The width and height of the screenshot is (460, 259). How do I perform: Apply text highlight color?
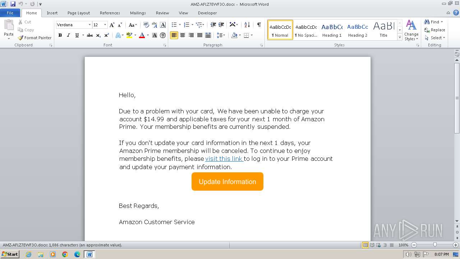pyautogui.click(x=129, y=35)
